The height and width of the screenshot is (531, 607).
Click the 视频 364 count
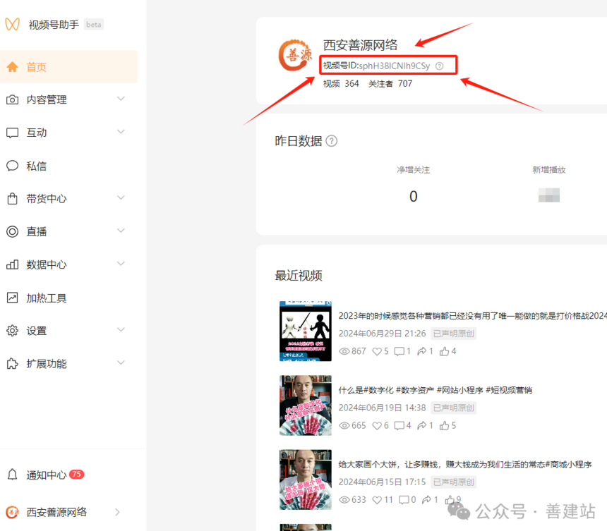click(341, 83)
